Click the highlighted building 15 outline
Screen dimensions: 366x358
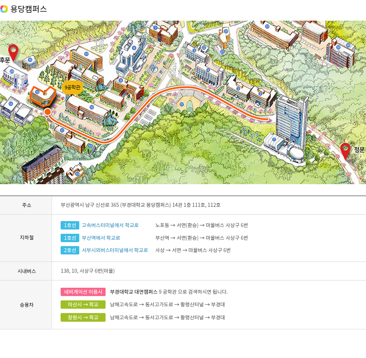click(42, 96)
